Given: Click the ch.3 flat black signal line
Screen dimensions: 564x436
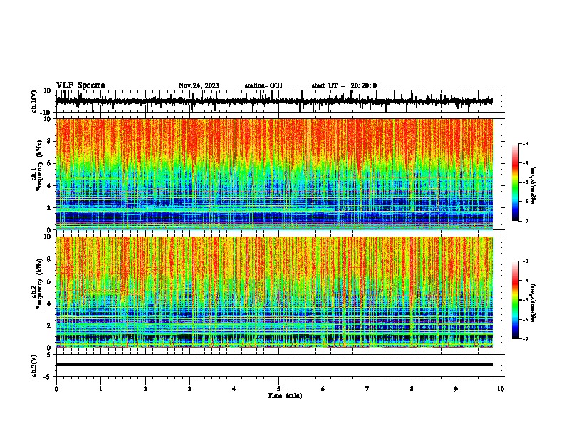Looking at the screenshot, I should coord(274,365).
